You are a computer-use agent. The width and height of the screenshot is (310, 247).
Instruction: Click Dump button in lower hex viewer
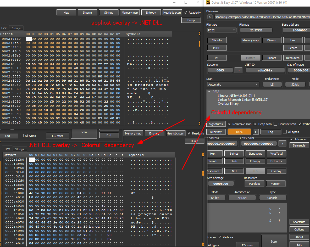pyautogui.click(x=195, y=141)
